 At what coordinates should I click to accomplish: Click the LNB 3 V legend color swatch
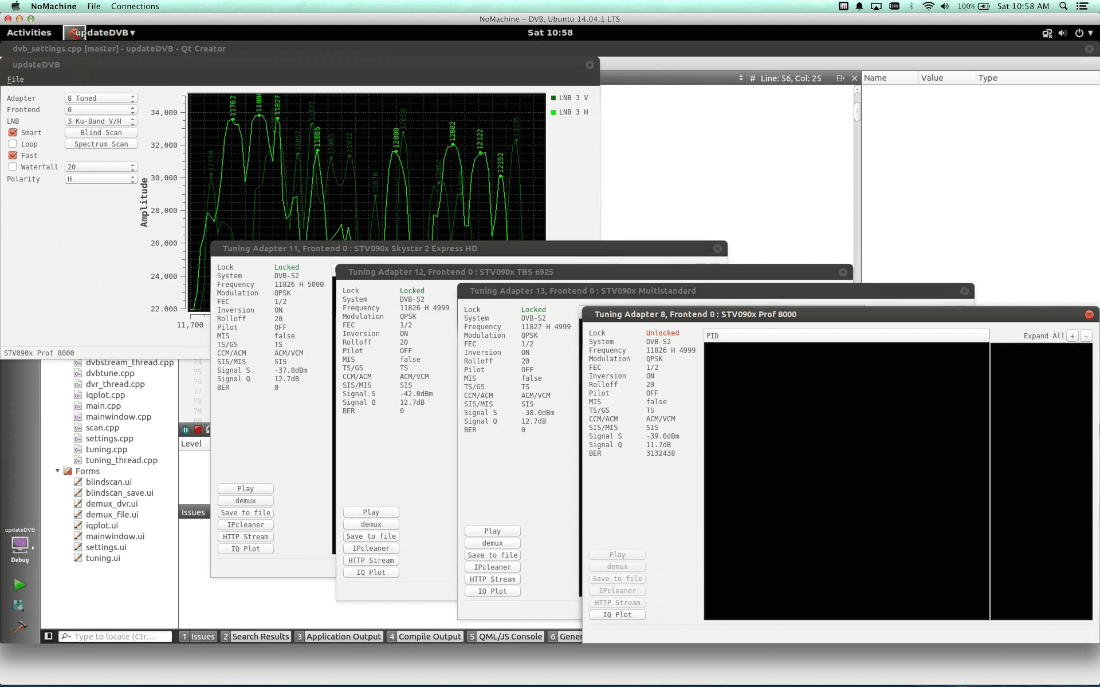[553, 98]
